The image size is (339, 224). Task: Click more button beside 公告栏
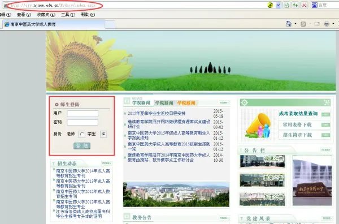326,150
